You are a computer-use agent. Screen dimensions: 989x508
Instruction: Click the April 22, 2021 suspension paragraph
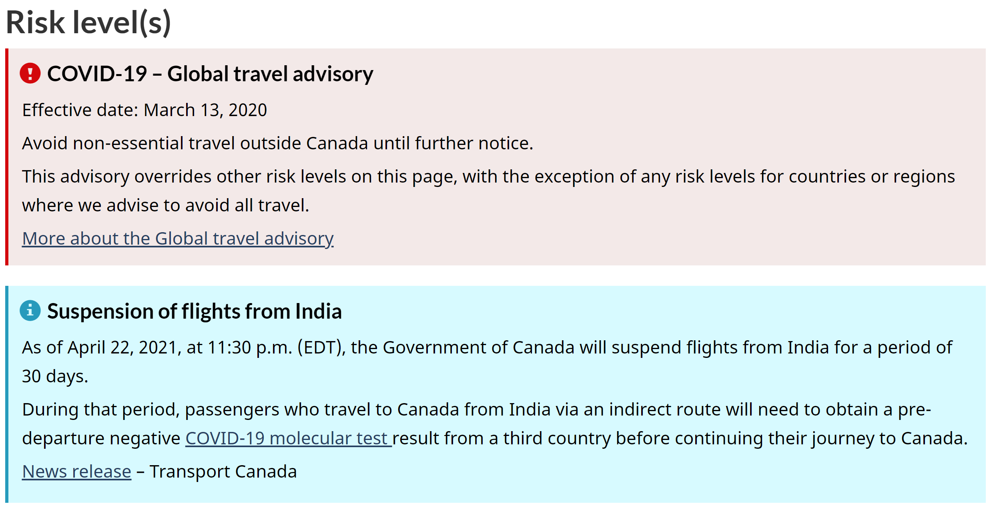487,362
